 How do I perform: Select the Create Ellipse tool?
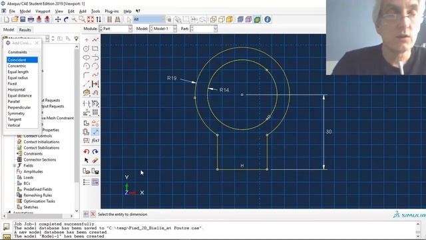click(87, 57)
